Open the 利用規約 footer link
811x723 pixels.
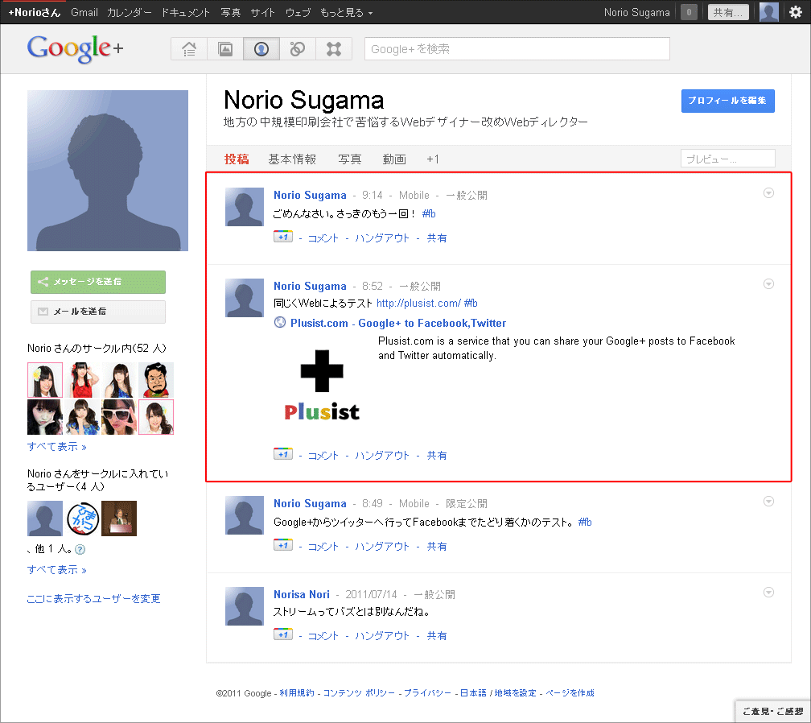[x=297, y=693]
